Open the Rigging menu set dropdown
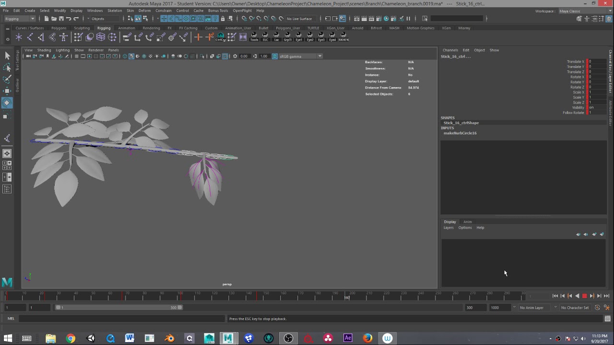614x345 pixels. click(20, 19)
